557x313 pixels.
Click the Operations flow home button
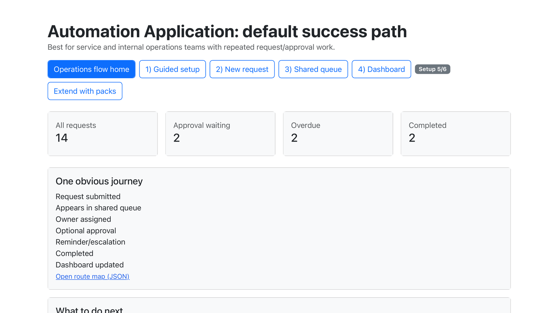coord(91,69)
